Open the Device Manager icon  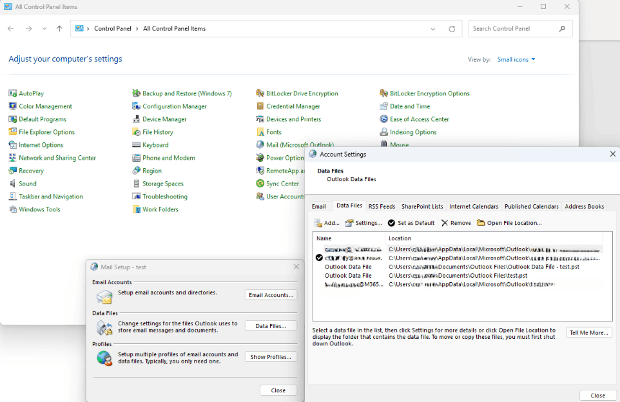coord(137,119)
